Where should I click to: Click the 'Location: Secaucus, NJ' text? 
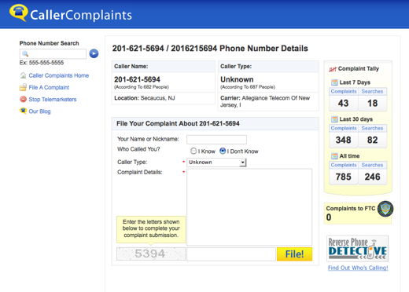[145, 98]
